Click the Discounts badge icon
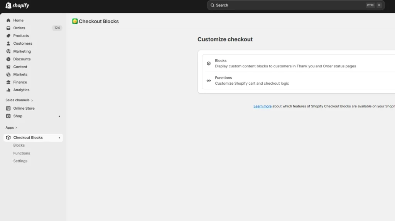This screenshot has width=395, height=221. (8, 59)
